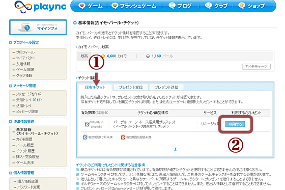Click the 個人情報管理 section heading
Image resolution: width=285 pixels, height=190 pixels.
[x=24, y=173]
